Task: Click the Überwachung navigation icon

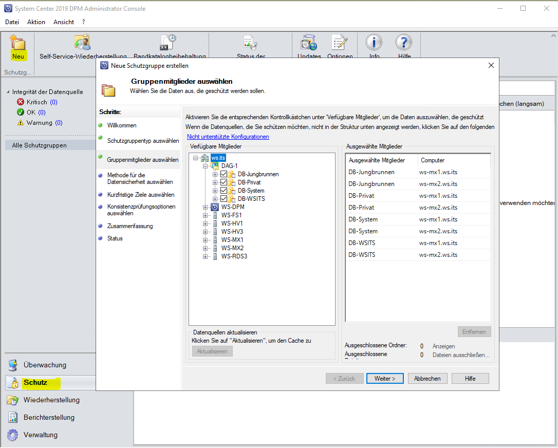Action: [x=13, y=365]
